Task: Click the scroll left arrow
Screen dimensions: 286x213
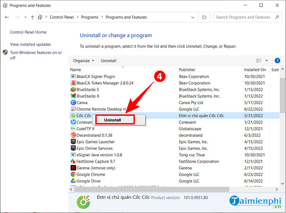Action: 71,189
